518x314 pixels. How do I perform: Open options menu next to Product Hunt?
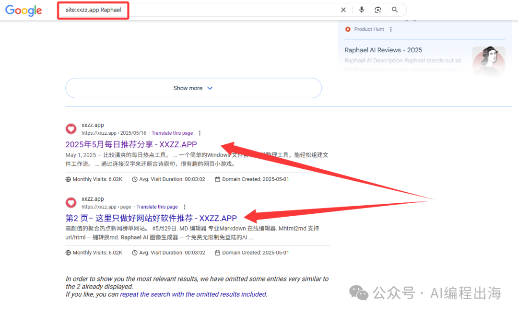391,29
